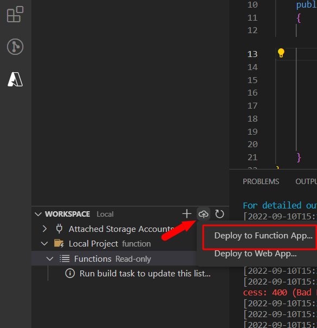The width and height of the screenshot is (317, 328).
Task: Open the Extensions view icon
Action: click(x=15, y=14)
